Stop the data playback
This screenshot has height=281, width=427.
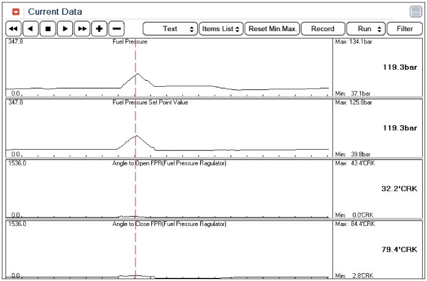tap(48, 29)
